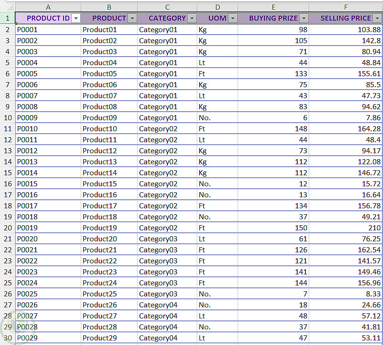383x345 pixels.
Task: Select column B header
Action: pyautogui.click(x=109, y=7)
